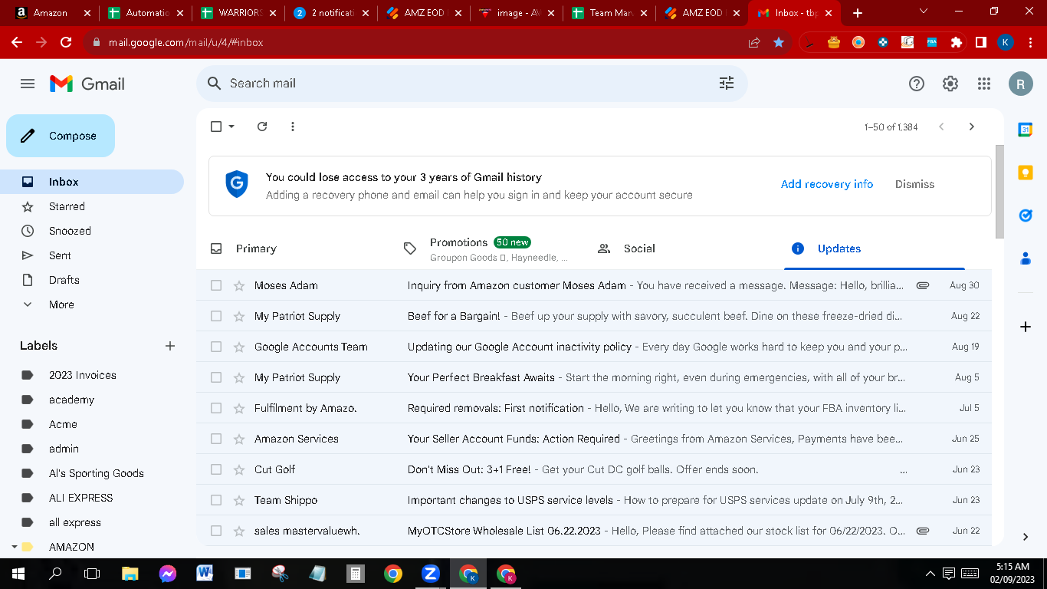The image size is (1047, 589).
Task: Open the Gmail main menu hamburger icon
Action: 28,84
